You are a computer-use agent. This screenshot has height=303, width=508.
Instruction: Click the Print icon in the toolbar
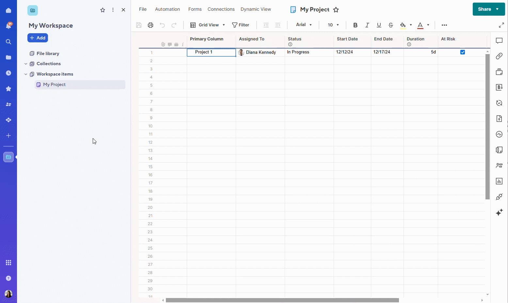pos(150,25)
